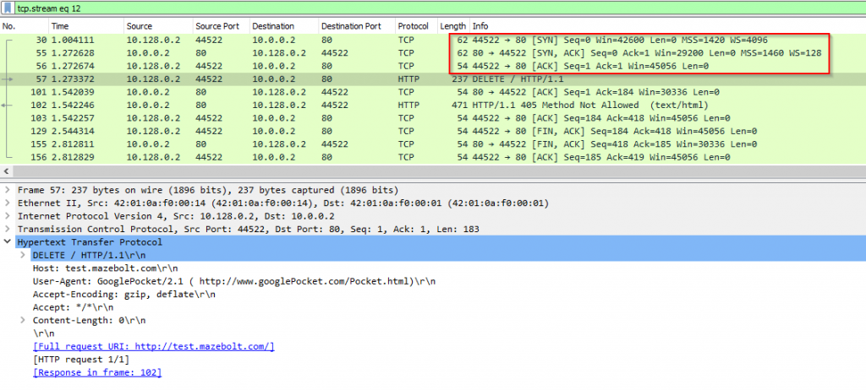Expand the Transmission Control Protocol node
866x390 pixels.
pyautogui.click(x=7, y=229)
